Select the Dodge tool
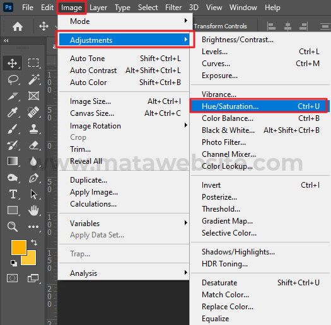 [13, 178]
